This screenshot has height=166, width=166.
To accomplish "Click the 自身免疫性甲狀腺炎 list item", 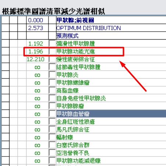I will [x=81, y=98].
